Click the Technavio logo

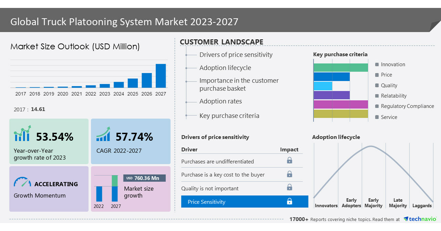(x=420, y=219)
